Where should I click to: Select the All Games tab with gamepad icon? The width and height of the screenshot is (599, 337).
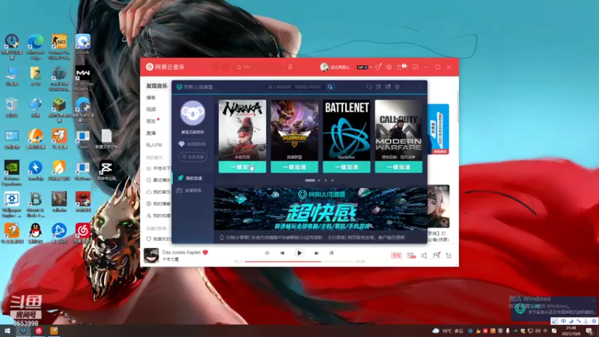[193, 190]
